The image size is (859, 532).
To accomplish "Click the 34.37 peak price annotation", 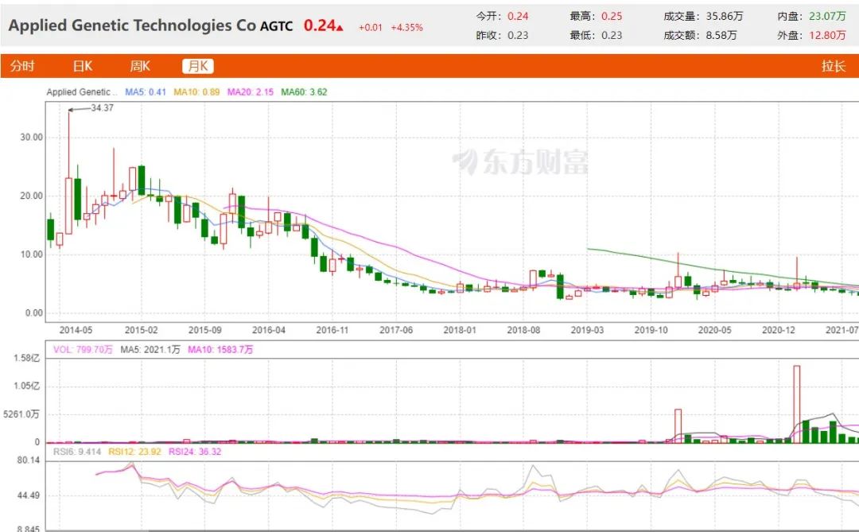I will (x=102, y=108).
